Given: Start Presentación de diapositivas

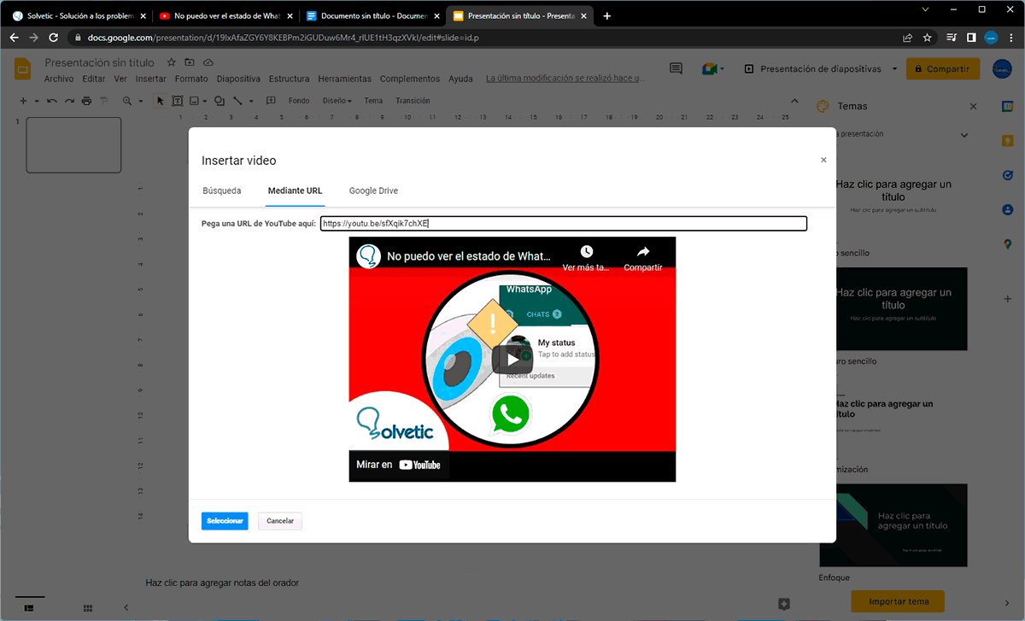Looking at the screenshot, I should (x=812, y=69).
